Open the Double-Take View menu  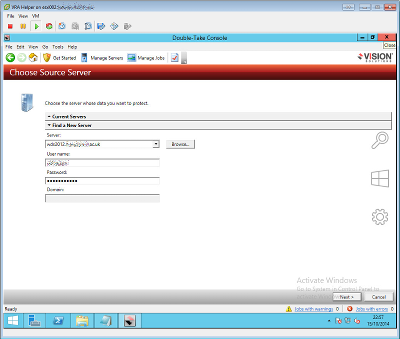33,46
